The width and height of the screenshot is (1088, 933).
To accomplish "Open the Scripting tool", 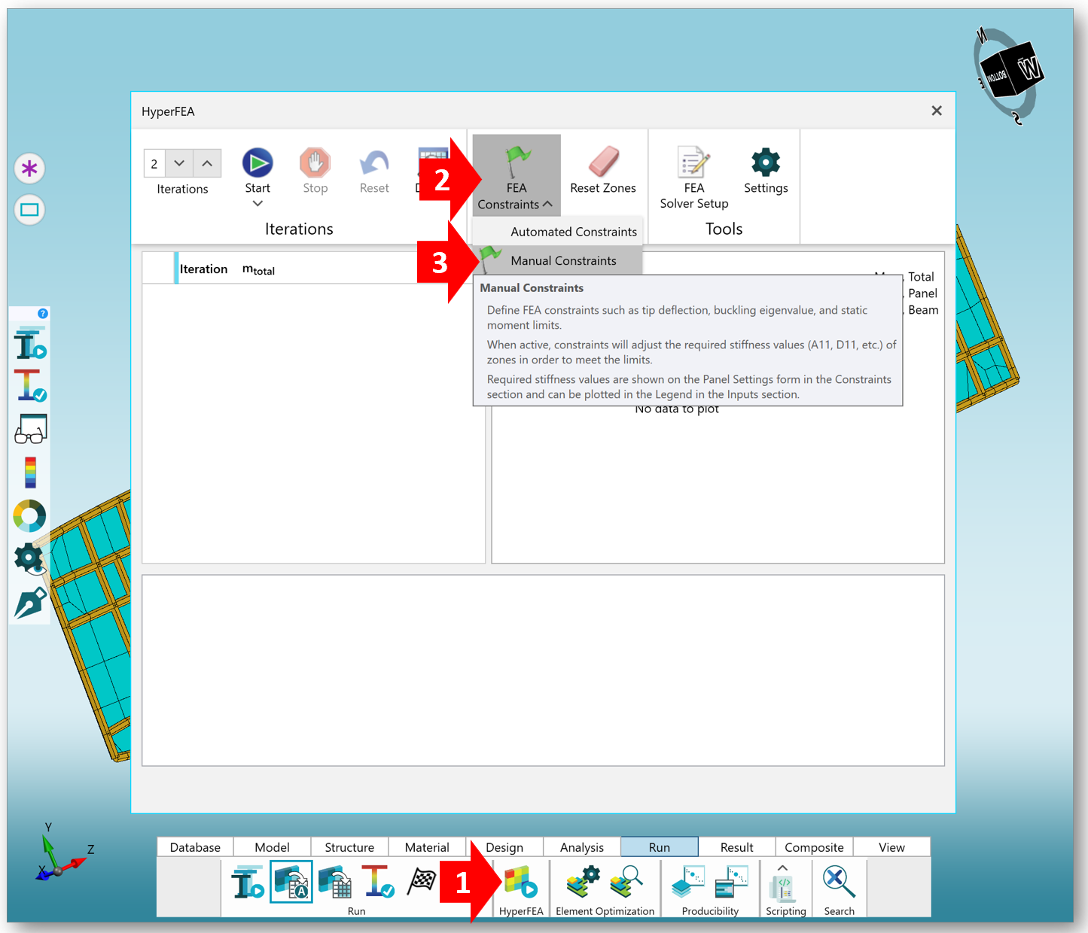I will (783, 889).
